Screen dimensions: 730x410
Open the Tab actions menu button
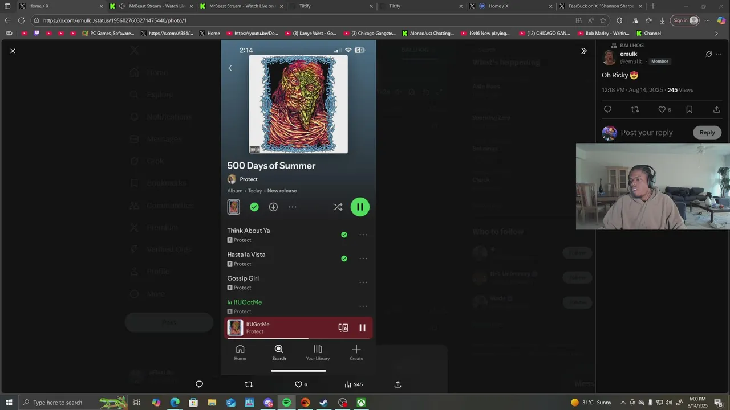tap(7, 6)
